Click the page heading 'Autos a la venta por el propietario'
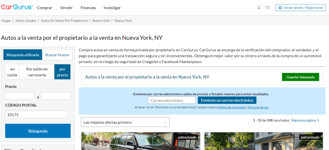Image resolution: width=329 pixels, height=150 pixels. (82, 37)
